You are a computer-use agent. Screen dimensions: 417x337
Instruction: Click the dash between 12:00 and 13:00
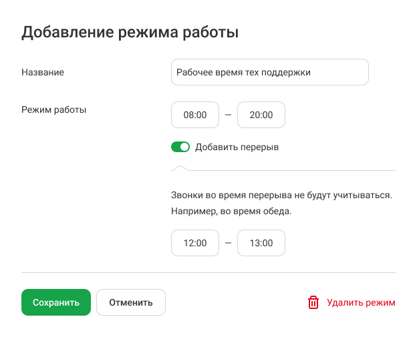(x=228, y=243)
